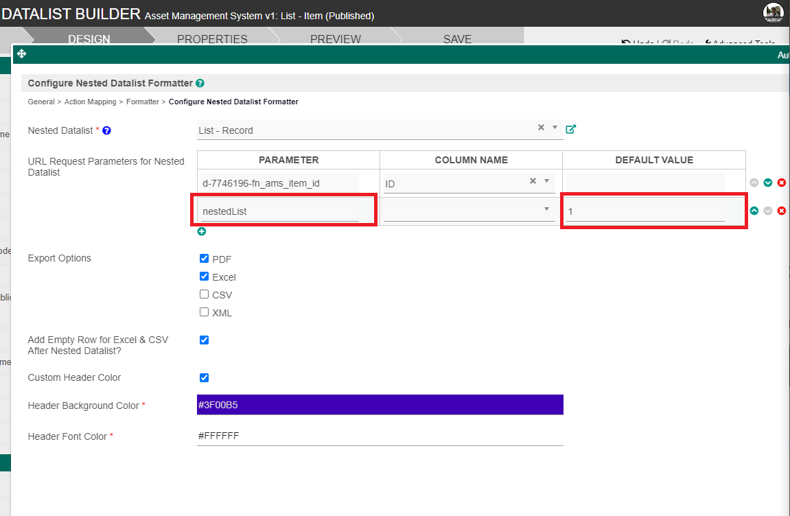Click the Header Background Color #3F00B5 field

(x=380, y=405)
